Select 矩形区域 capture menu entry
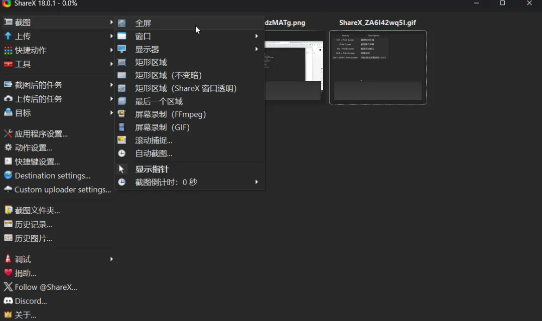Image resolution: width=542 pixels, height=321 pixels. (x=189, y=62)
